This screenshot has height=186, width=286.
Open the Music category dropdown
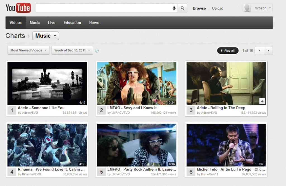[46, 36]
